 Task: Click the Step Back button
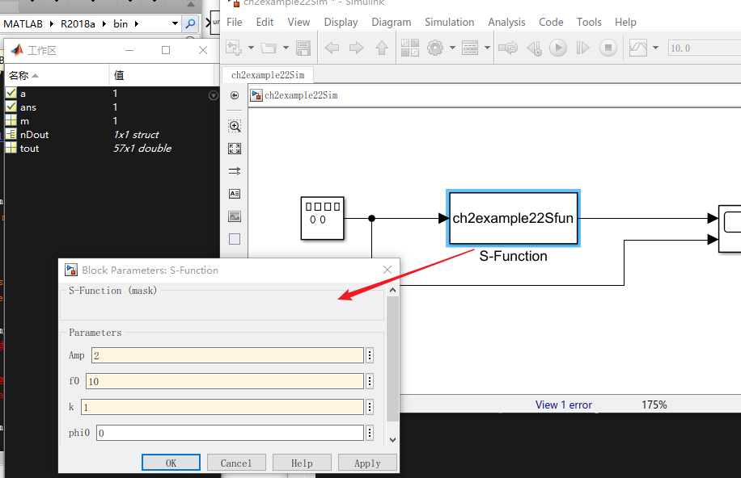click(x=534, y=48)
